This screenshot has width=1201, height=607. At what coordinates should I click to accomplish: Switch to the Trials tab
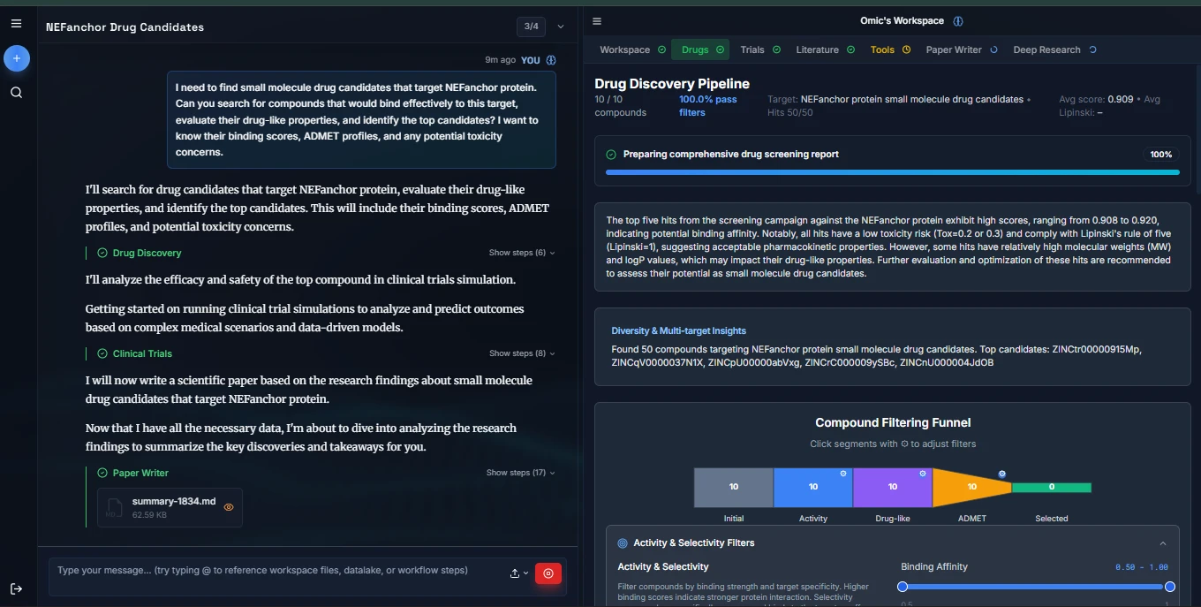pyautogui.click(x=759, y=49)
